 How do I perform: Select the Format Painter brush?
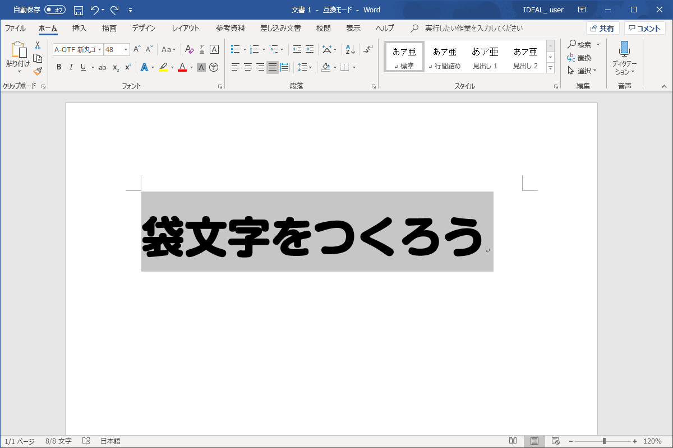38,71
